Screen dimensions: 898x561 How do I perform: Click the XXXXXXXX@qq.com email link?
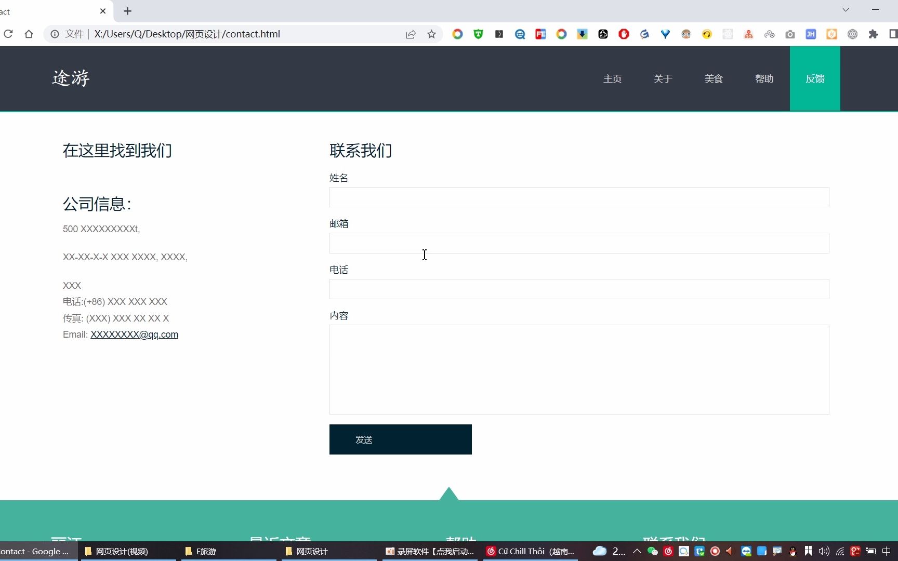pyautogui.click(x=134, y=335)
